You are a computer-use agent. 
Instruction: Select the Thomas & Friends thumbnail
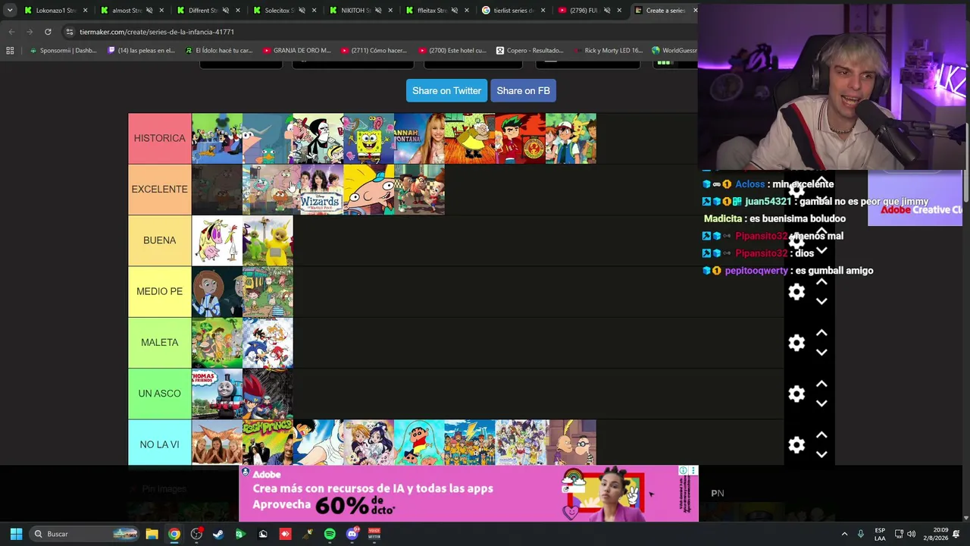click(217, 394)
